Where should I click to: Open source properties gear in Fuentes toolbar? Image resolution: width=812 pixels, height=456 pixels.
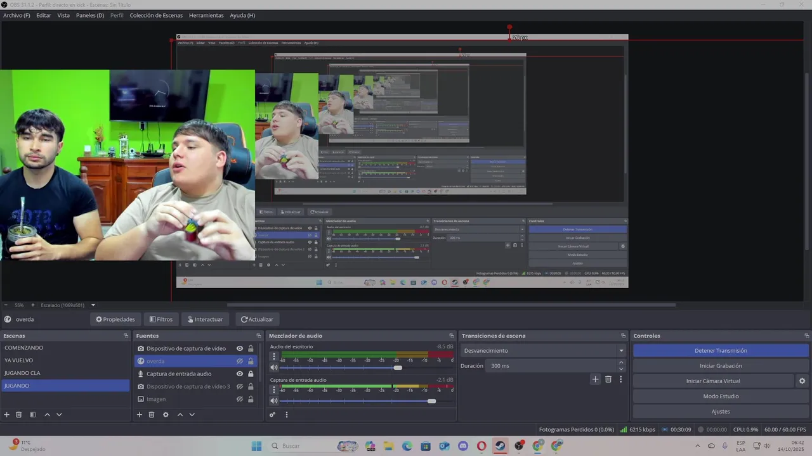click(x=166, y=415)
